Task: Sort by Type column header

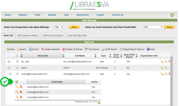Action: pyautogui.click(x=103, y=56)
